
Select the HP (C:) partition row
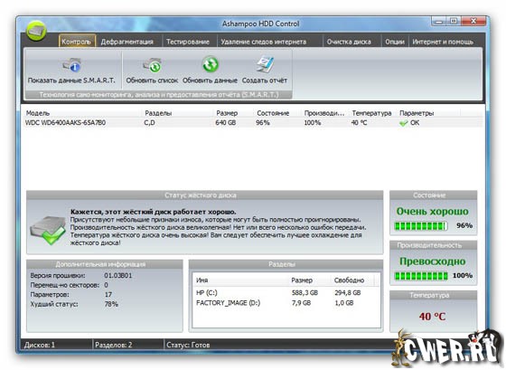[286, 293]
